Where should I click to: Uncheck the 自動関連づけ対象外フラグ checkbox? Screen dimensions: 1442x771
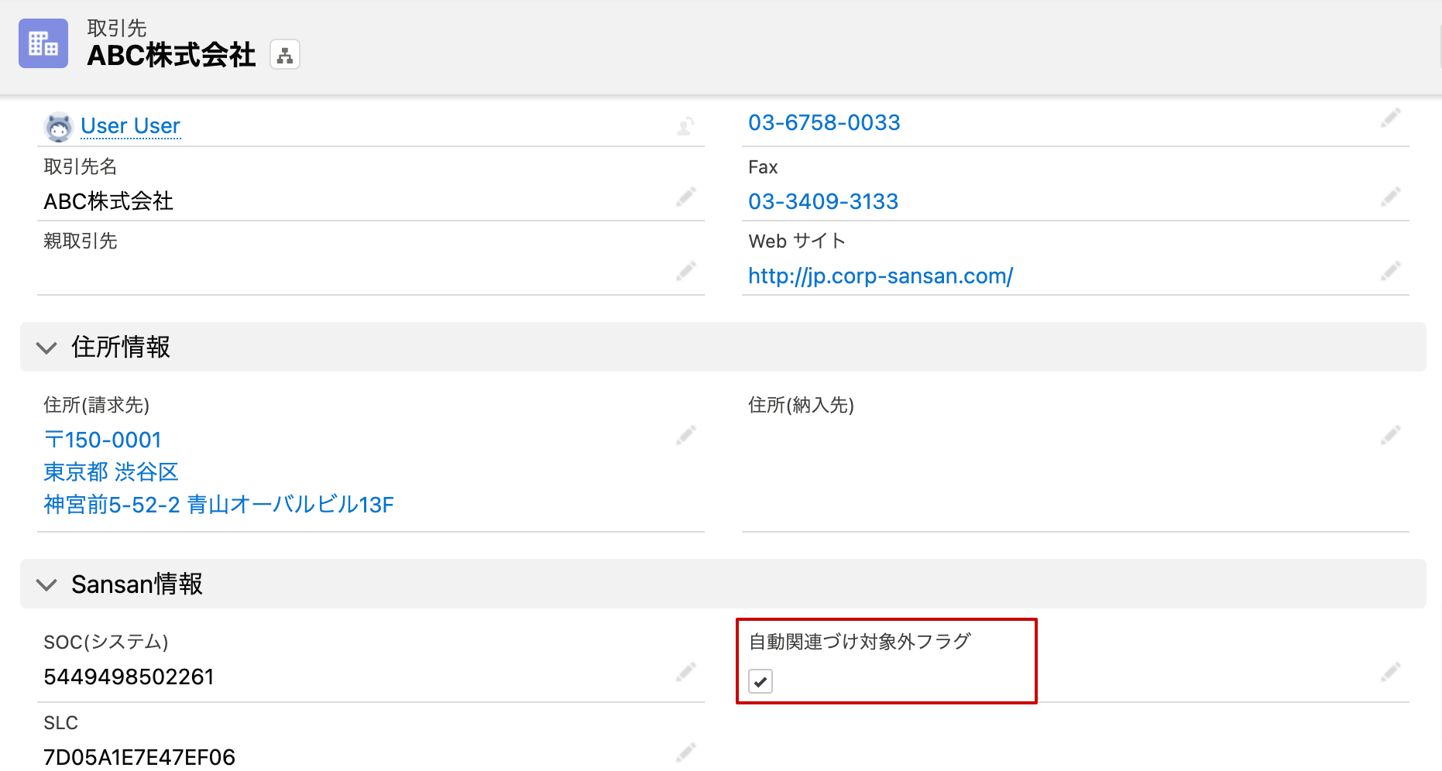coord(760,681)
